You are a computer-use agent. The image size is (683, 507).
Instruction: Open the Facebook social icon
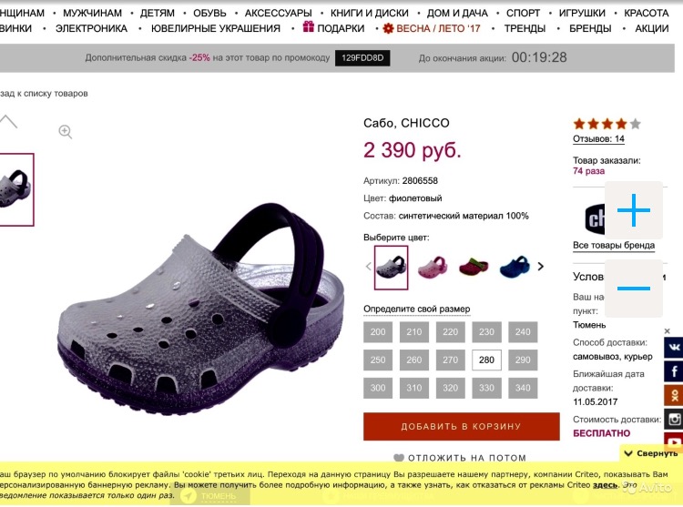click(x=673, y=371)
